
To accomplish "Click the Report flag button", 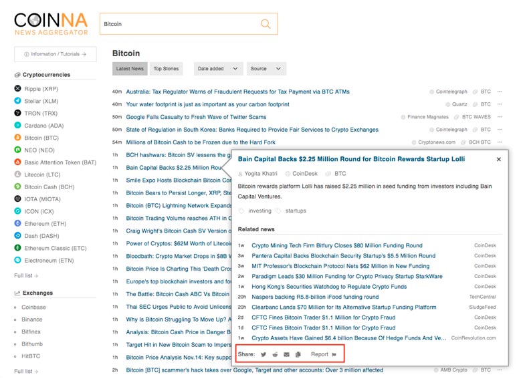I will point(324,354).
